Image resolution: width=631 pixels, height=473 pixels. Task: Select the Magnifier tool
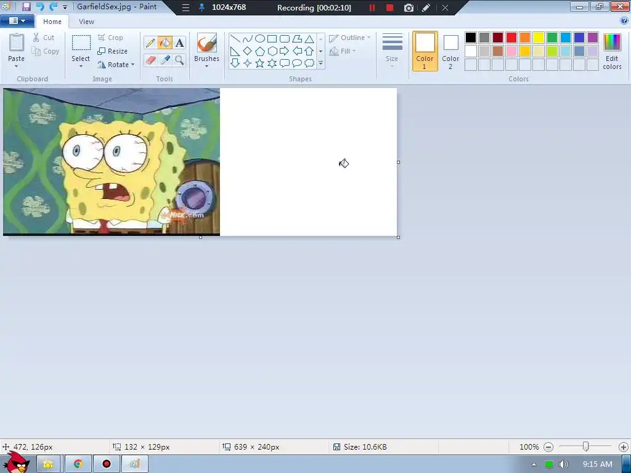[x=179, y=60]
